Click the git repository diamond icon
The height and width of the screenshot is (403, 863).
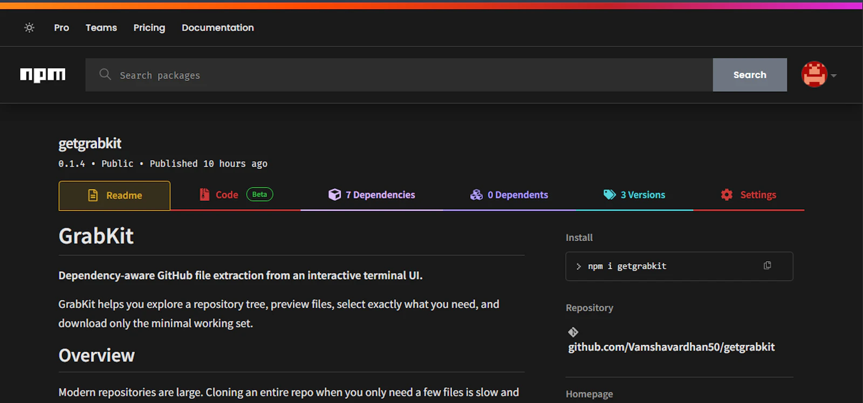(573, 332)
